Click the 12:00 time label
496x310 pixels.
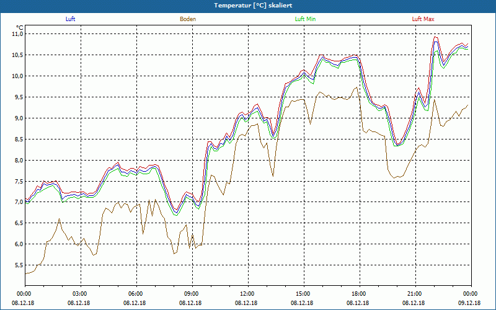(x=246, y=294)
